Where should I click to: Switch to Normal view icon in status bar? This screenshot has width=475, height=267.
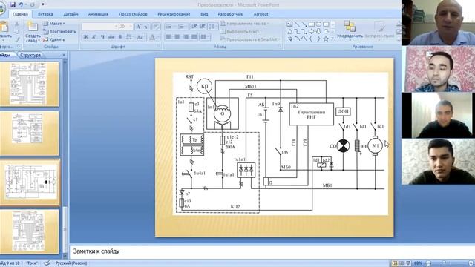tap(395, 263)
